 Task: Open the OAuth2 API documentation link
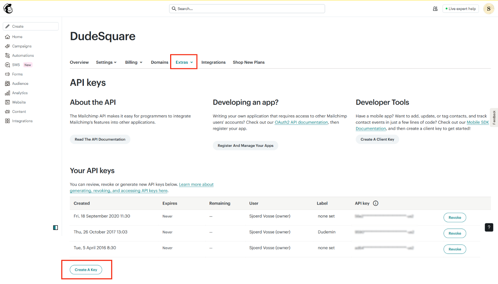click(x=301, y=122)
